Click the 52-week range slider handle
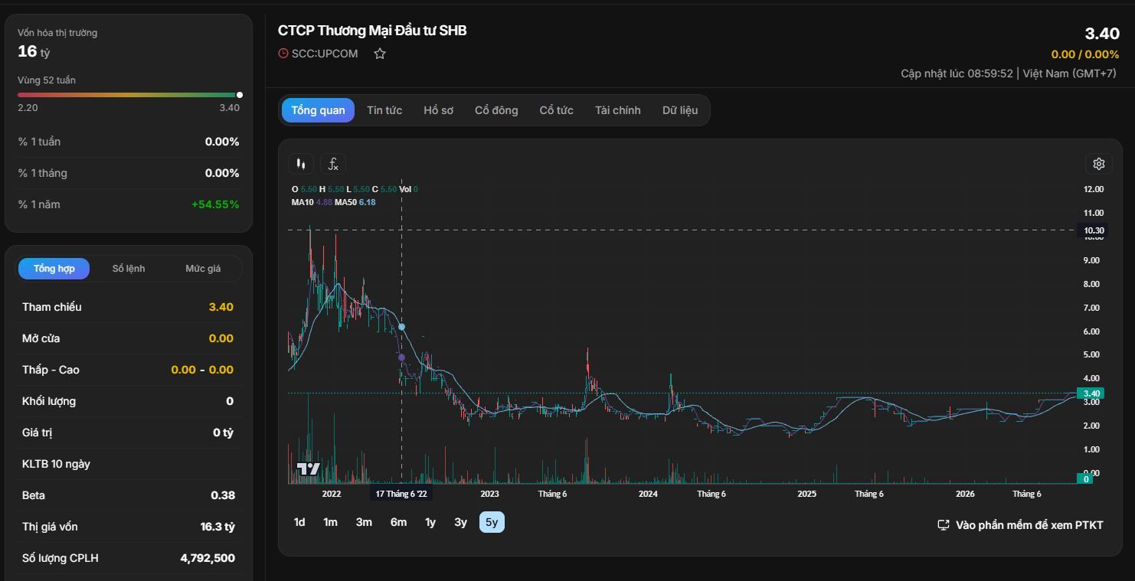Screen dimensions: 1135x581 coord(240,95)
